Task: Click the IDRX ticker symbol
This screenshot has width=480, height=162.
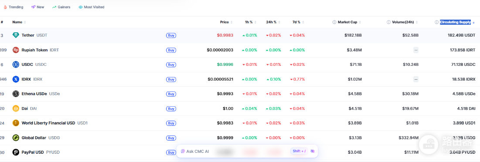Action: tap(37, 79)
